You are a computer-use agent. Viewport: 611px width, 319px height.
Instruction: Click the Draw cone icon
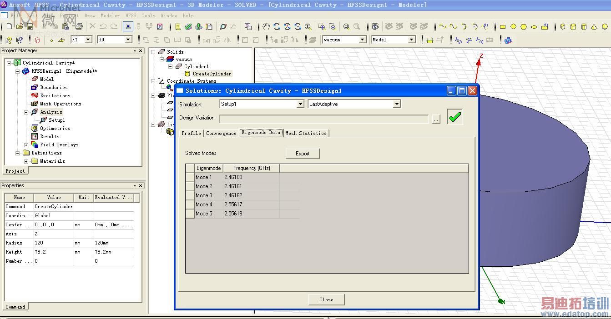[x=594, y=27]
